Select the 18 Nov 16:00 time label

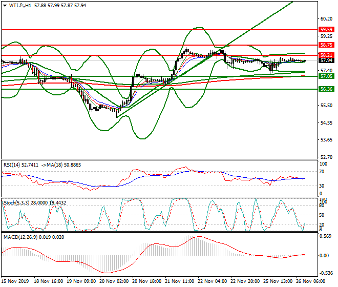48,281
